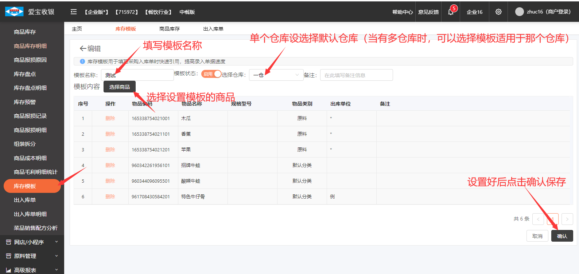
Task: Toggle the 模板状态 启用 switch
Action: [x=211, y=74]
